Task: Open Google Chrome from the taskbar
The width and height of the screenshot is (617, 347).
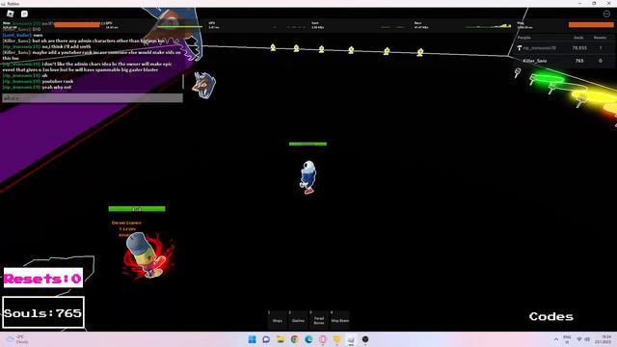Action: [294, 339]
